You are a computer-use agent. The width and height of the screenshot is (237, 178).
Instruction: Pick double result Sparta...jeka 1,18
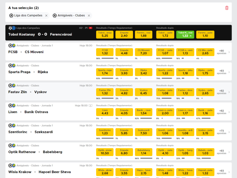click(x=185, y=72)
